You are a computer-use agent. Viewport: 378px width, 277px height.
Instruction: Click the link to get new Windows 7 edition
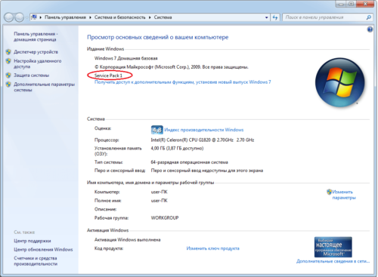point(182,82)
